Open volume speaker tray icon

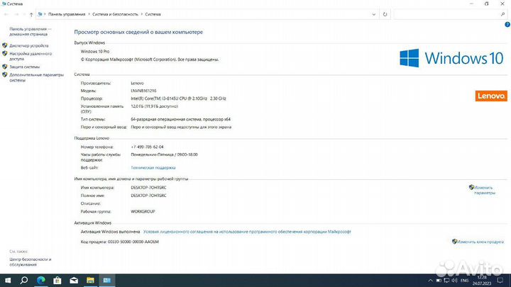click(454, 281)
